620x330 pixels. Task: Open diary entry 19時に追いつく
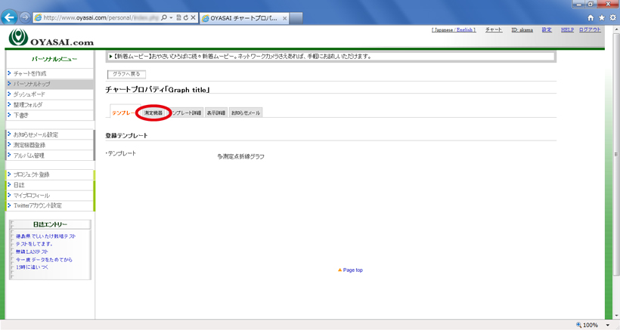[32, 267]
